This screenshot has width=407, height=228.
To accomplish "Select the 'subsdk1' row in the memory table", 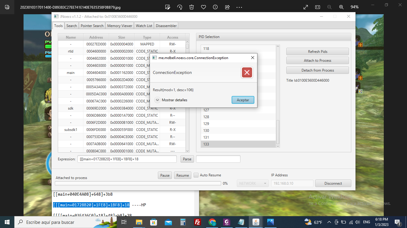I will click(122, 130).
